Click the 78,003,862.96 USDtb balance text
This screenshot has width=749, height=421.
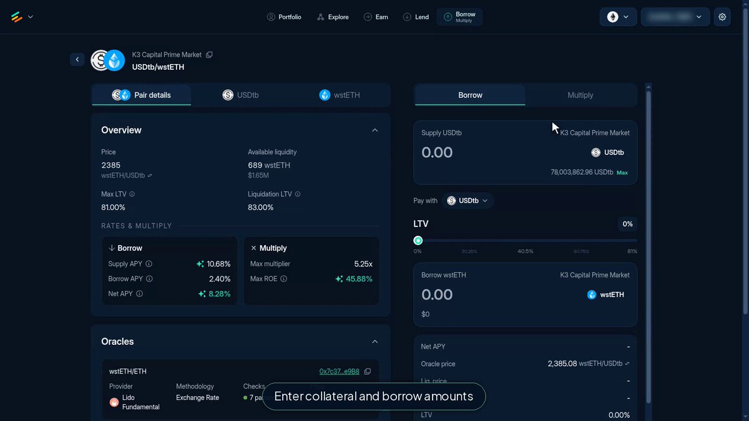click(x=582, y=172)
